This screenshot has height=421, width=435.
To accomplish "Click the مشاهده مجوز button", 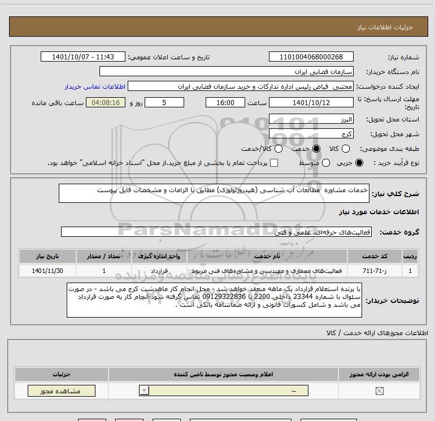I will [62, 390].
